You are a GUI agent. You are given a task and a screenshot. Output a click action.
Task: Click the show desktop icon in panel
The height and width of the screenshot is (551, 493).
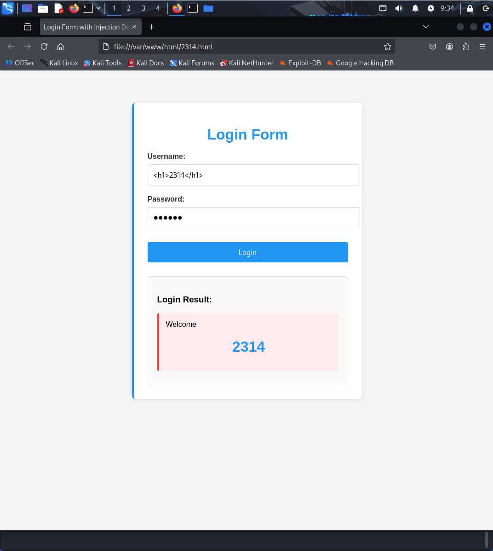click(x=27, y=8)
